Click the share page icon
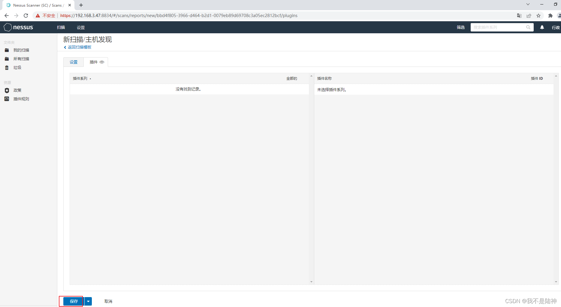The width and height of the screenshot is (561, 307). (529, 16)
